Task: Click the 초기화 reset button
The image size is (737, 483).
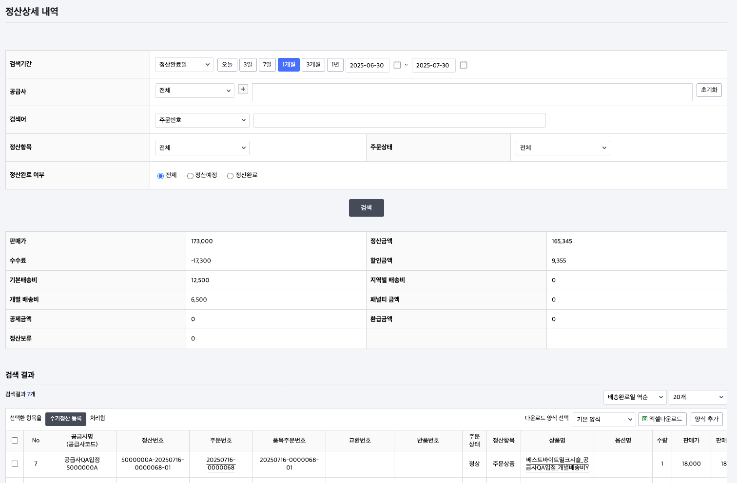Action: coord(709,90)
